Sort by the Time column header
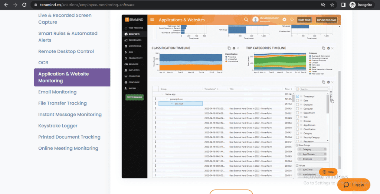Image resolution: width=380 pixels, height=194 pixels. (x=289, y=89)
